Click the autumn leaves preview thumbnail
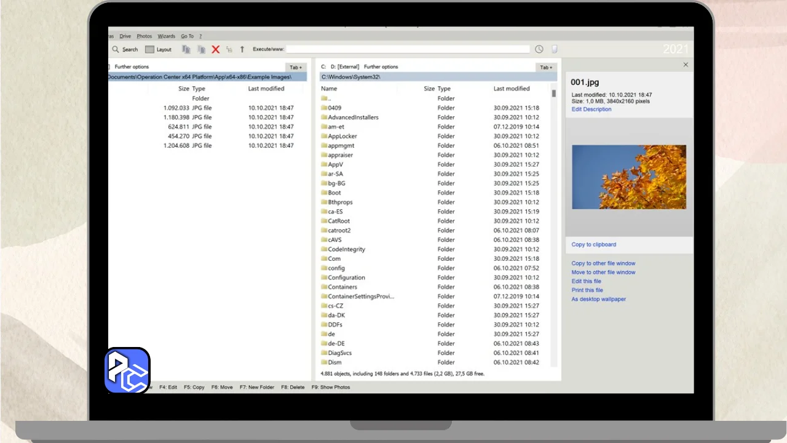 coord(628,177)
